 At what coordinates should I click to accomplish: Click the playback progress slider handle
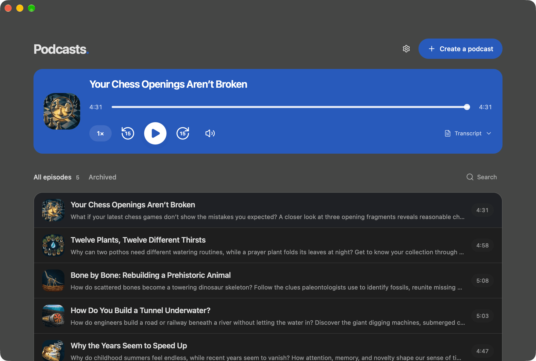coord(467,107)
